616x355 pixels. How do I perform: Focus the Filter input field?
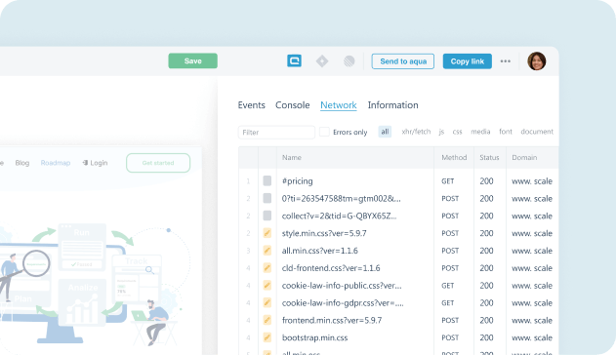click(276, 133)
